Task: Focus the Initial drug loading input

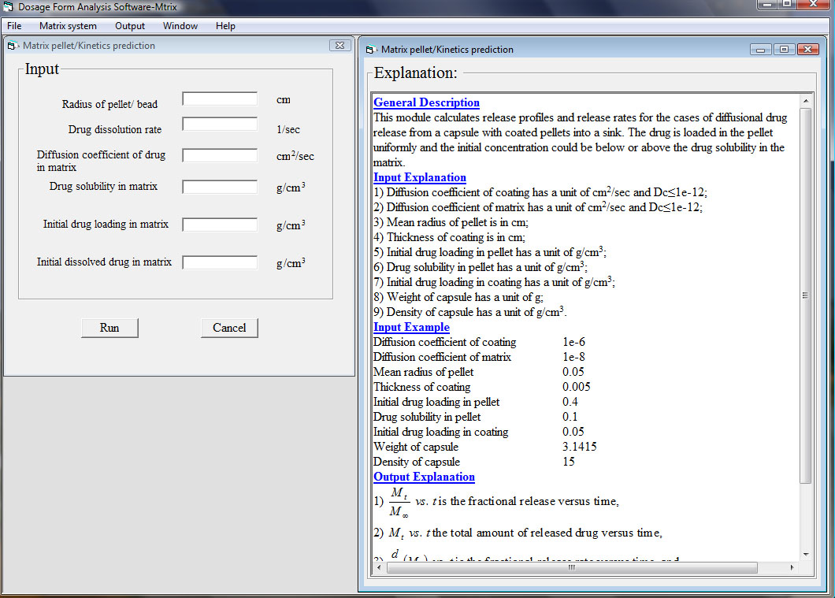Action: pos(220,225)
